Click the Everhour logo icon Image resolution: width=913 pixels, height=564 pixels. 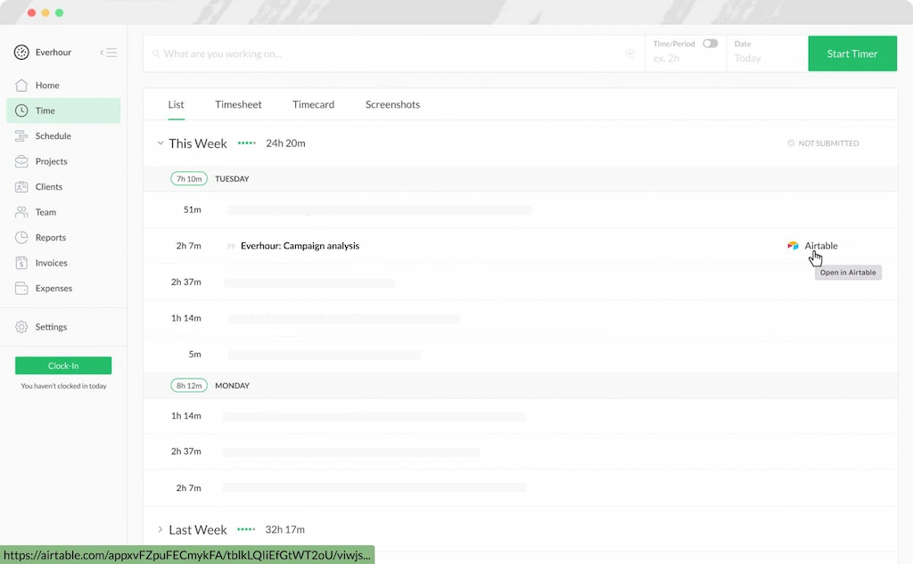coord(21,53)
